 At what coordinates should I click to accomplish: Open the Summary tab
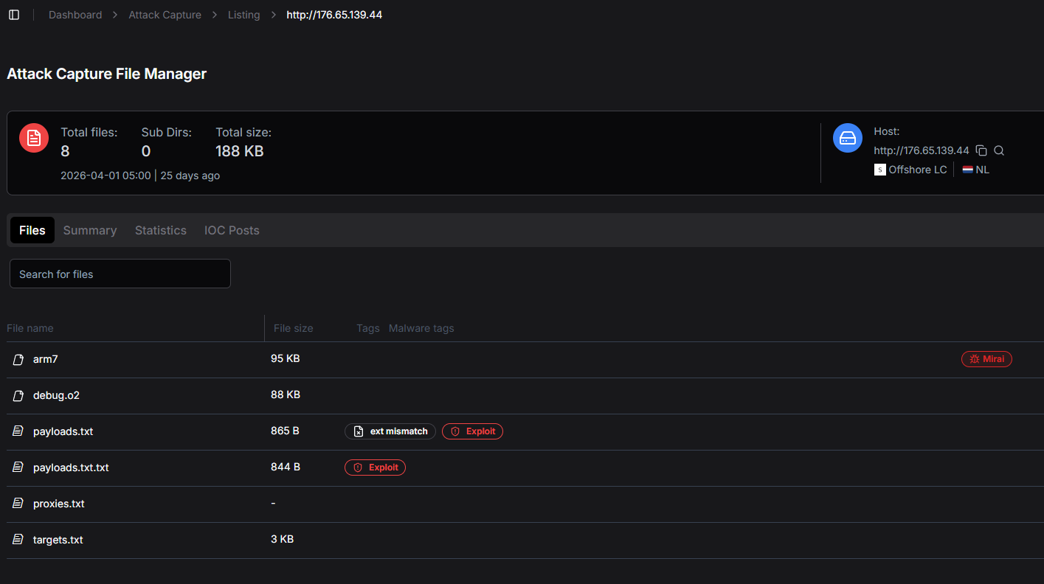[90, 230]
